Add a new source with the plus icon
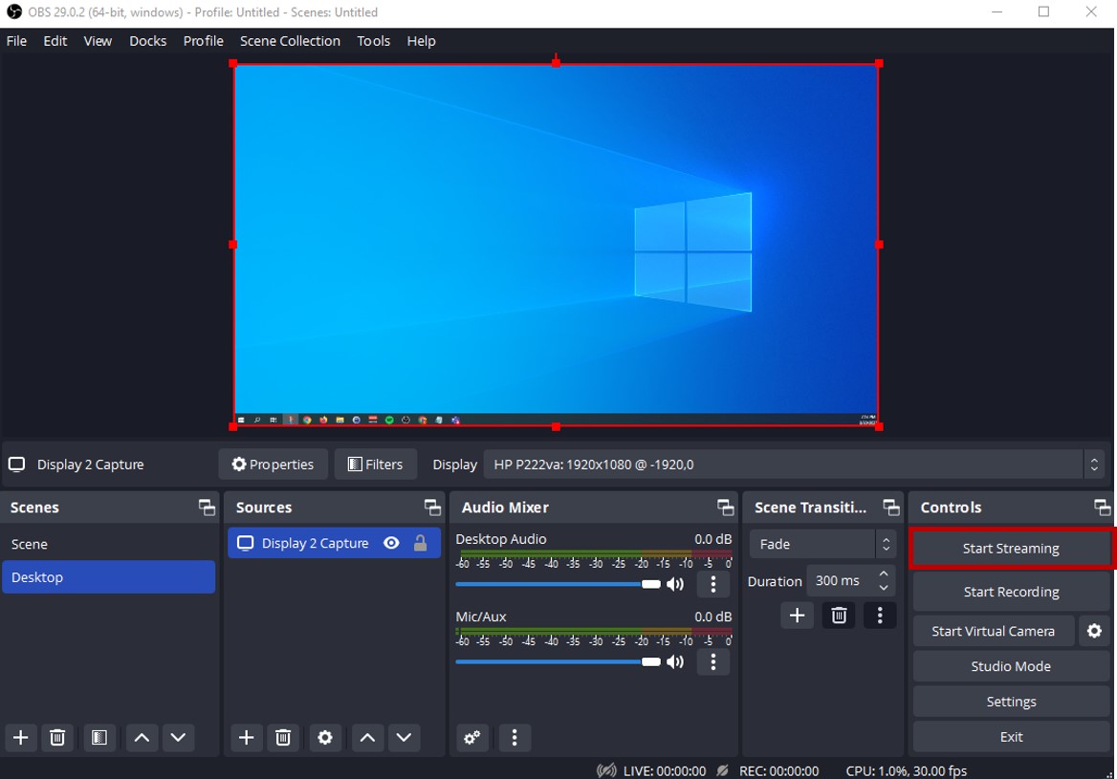 (246, 737)
